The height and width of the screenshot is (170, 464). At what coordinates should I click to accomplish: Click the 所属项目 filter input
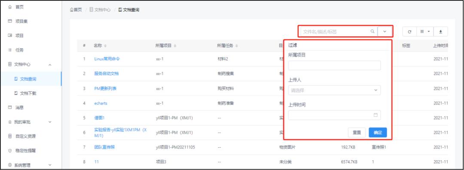(x=334, y=66)
